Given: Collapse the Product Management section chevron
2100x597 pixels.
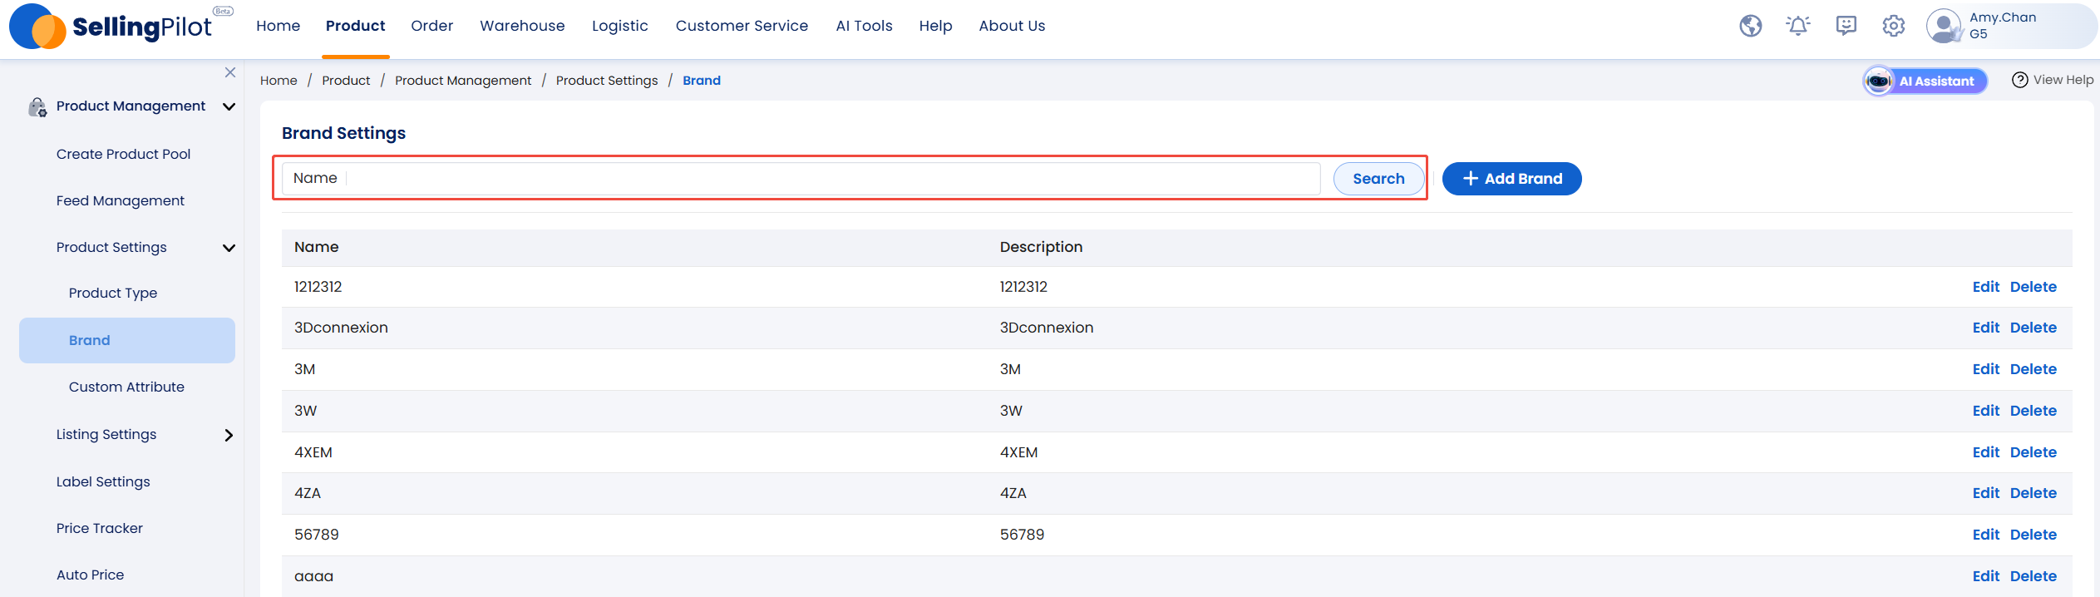Looking at the screenshot, I should point(229,106).
